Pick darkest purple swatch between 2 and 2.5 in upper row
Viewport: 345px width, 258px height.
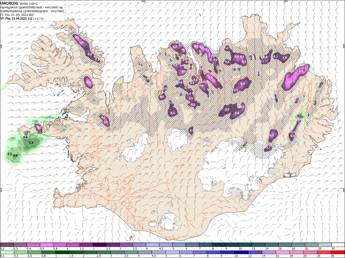pos(99,245)
